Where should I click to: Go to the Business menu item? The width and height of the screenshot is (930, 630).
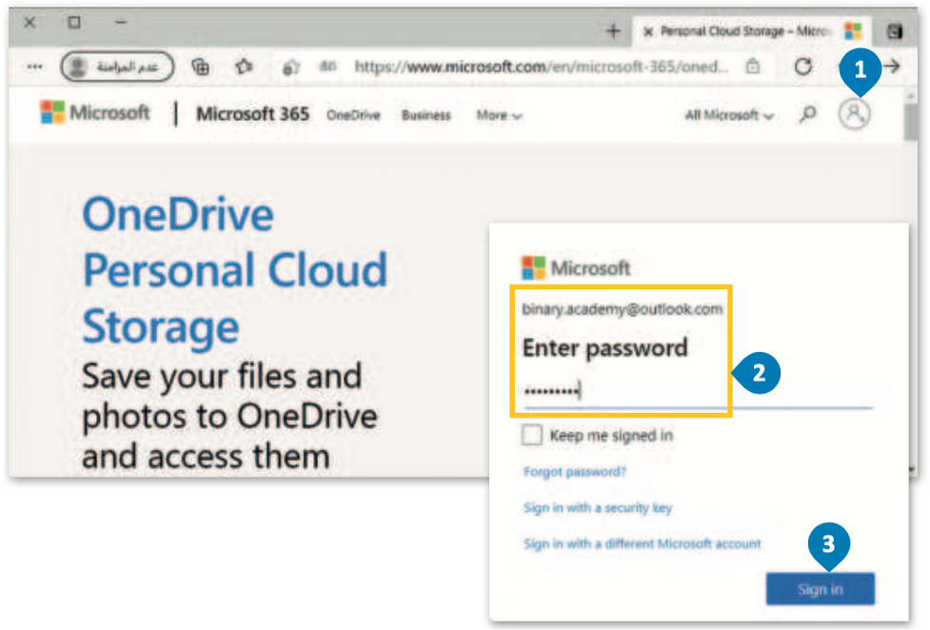point(425,115)
